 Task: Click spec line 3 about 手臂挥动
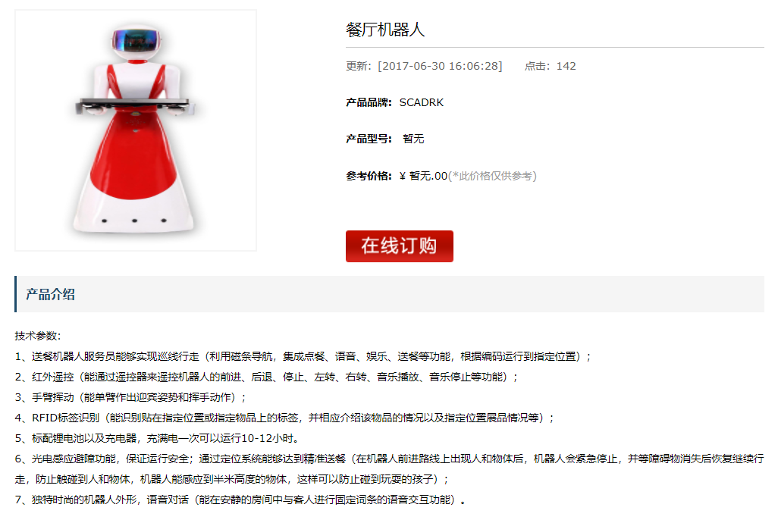click(x=130, y=398)
